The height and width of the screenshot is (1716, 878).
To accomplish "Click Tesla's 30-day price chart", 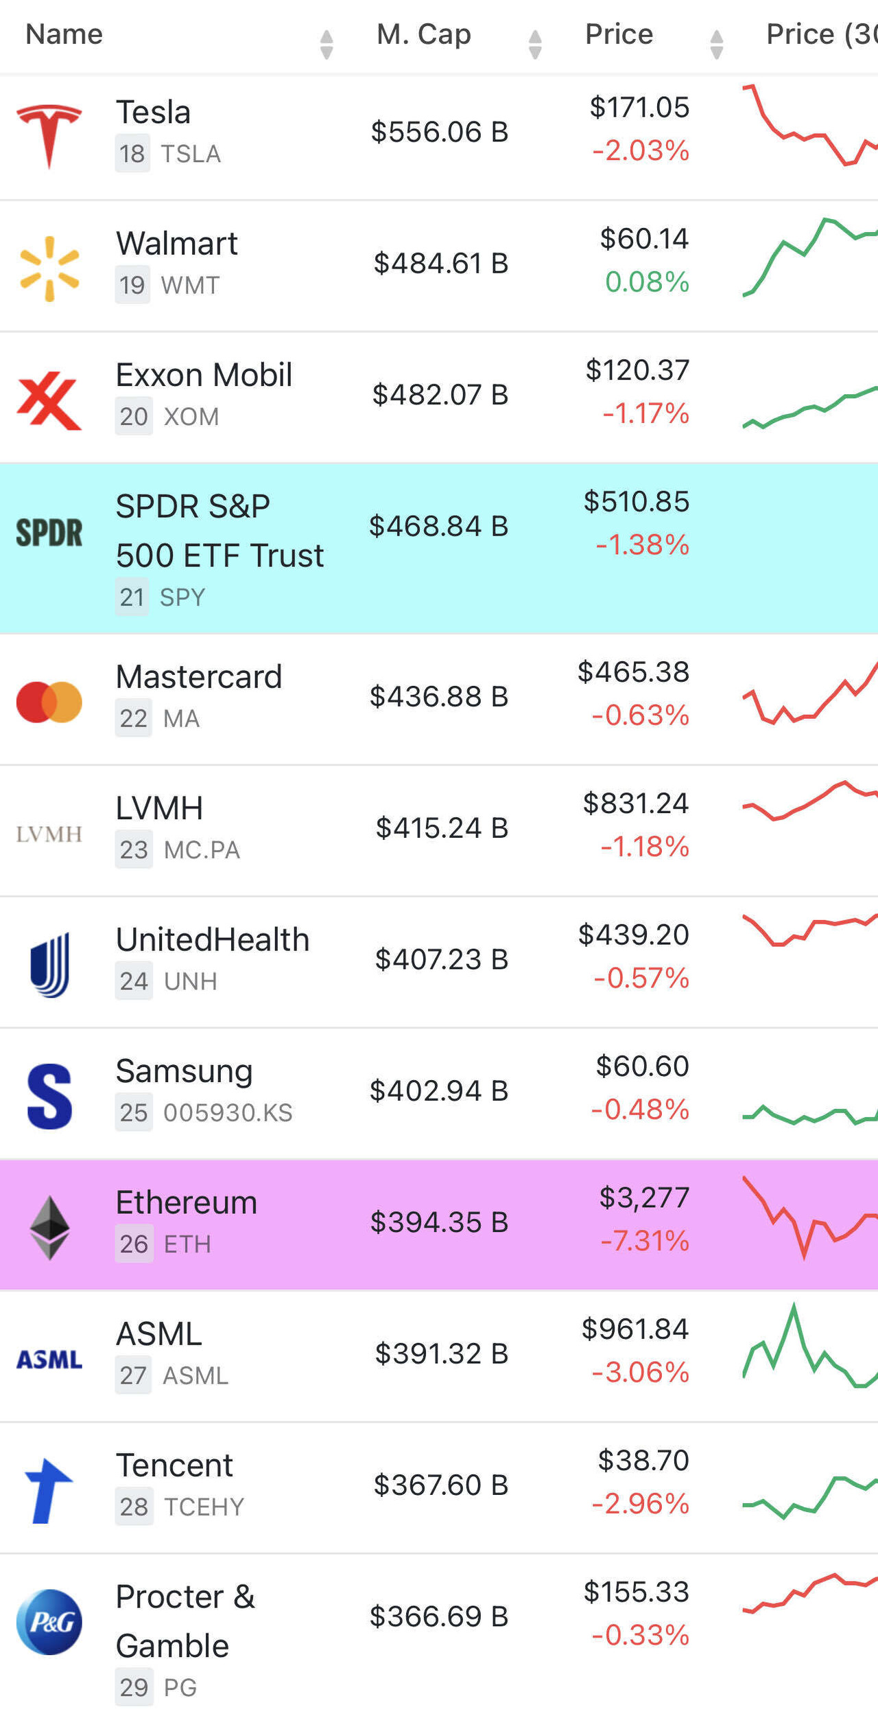I will tap(809, 126).
